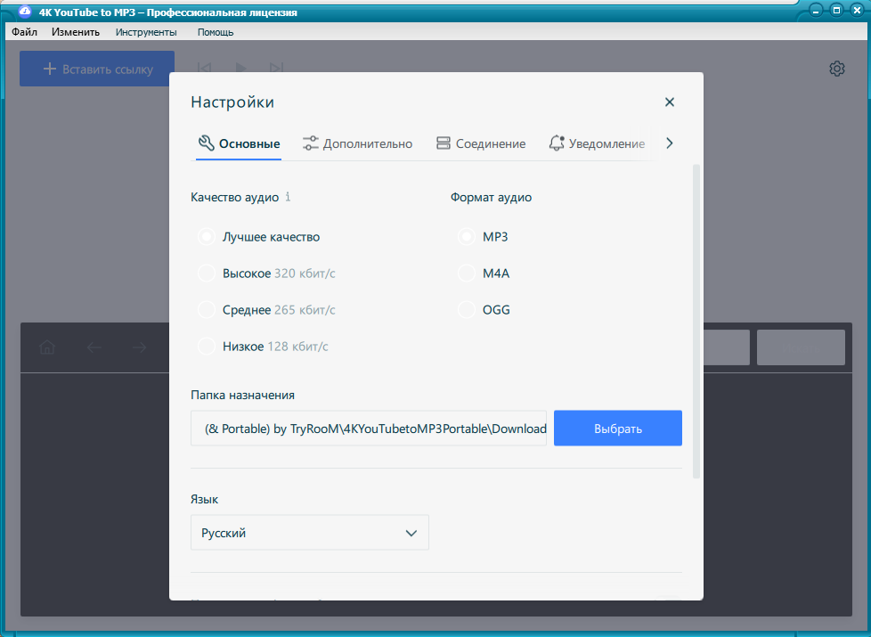Open the Помощь menu

216,32
